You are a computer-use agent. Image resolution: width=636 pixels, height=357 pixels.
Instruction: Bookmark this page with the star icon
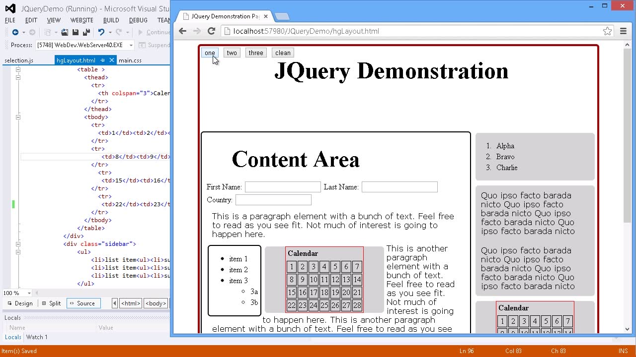tap(607, 31)
